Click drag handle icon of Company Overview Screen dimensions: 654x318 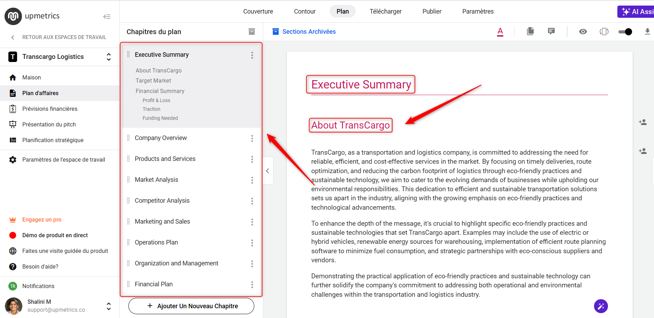[x=128, y=138]
